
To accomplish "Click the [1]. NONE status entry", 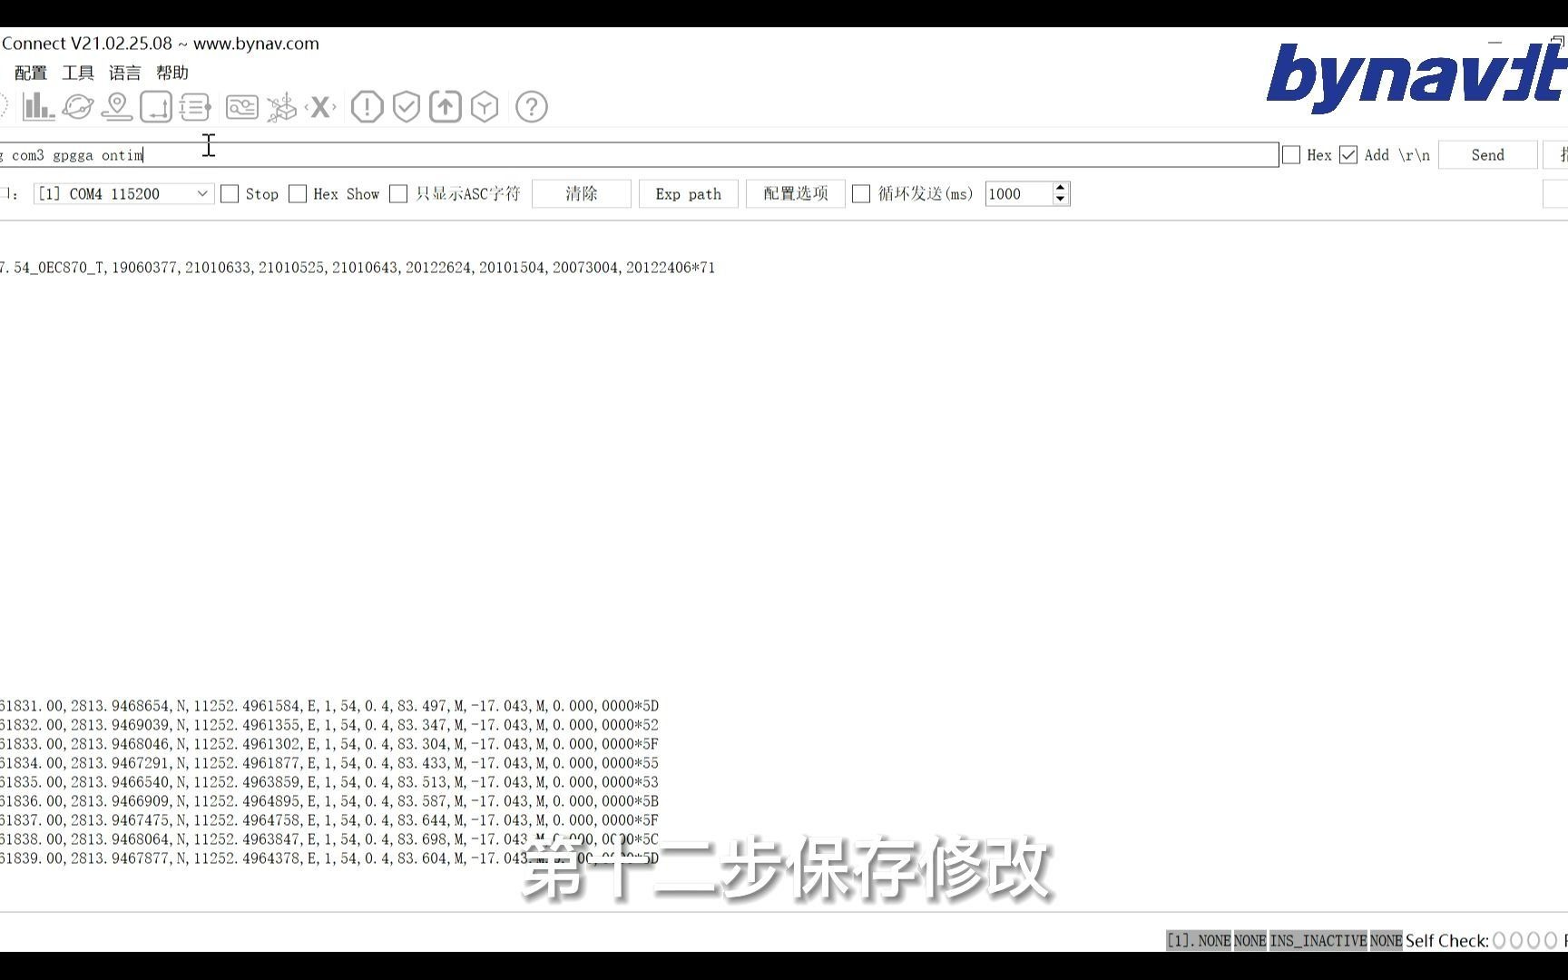I will point(1199,941).
